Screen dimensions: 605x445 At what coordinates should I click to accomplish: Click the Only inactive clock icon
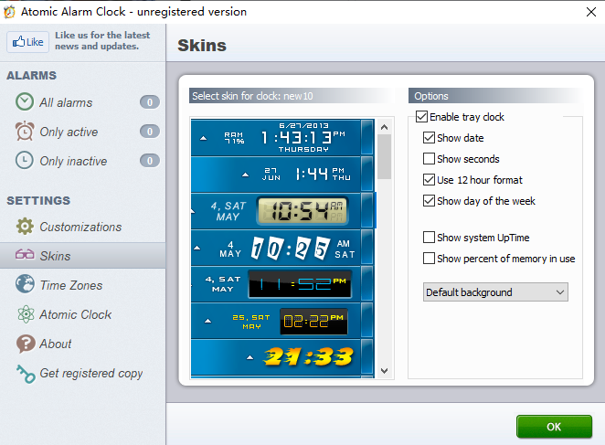point(25,161)
